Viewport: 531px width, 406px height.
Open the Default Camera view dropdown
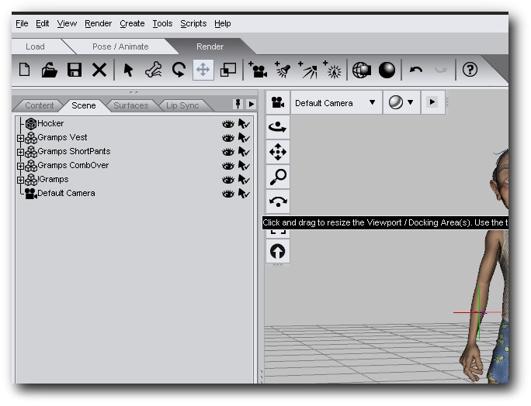pos(336,102)
